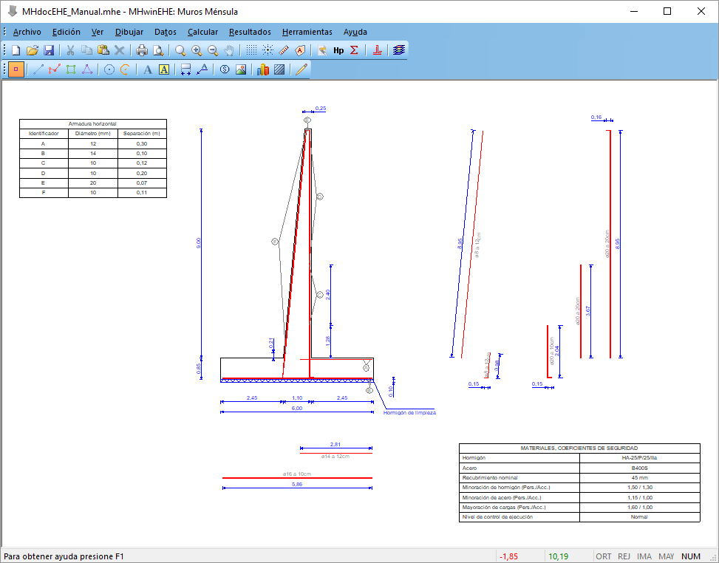The width and height of the screenshot is (719, 563).
Task: Print the drawing using the printer icon
Action: click(142, 50)
